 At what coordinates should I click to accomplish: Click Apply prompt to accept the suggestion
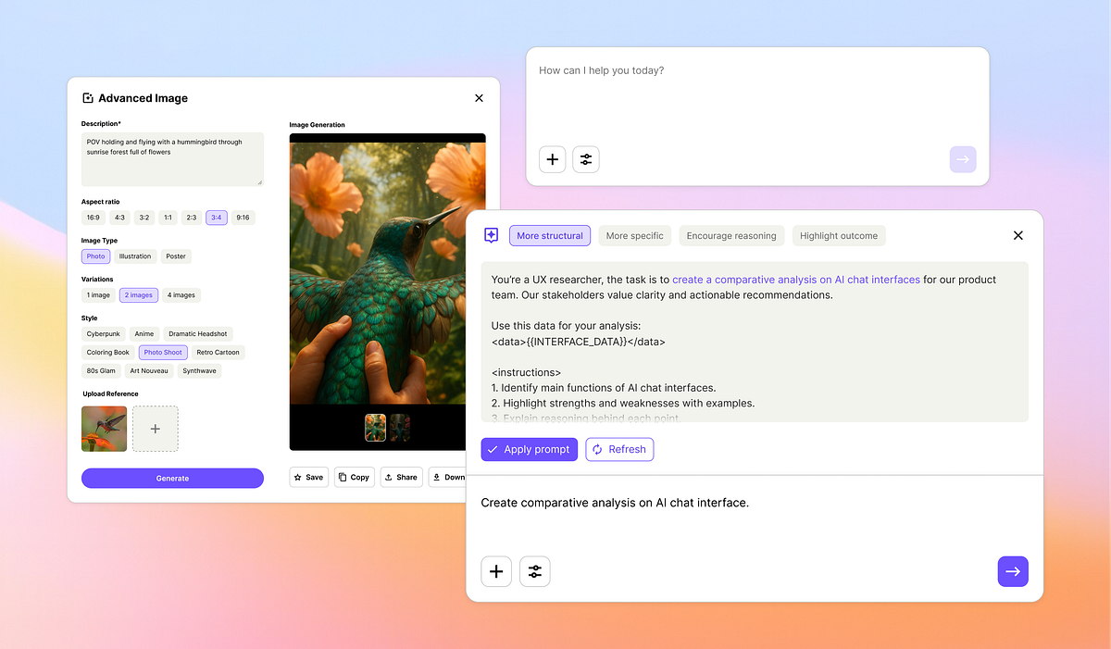tap(529, 449)
